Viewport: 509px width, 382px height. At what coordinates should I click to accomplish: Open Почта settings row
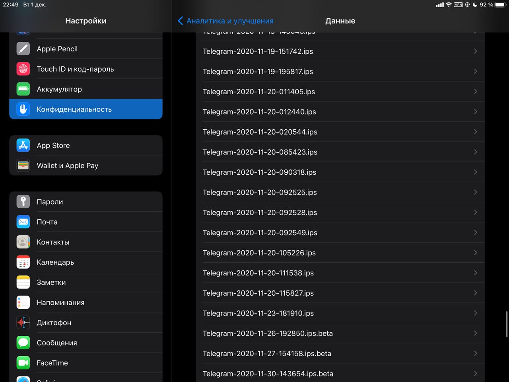coord(86,222)
